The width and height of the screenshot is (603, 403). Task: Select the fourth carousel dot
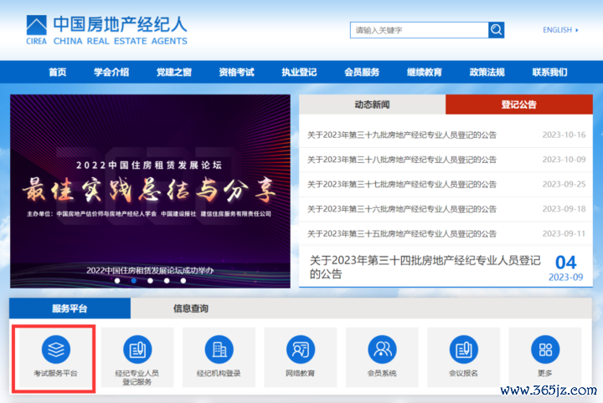coord(167,281)
